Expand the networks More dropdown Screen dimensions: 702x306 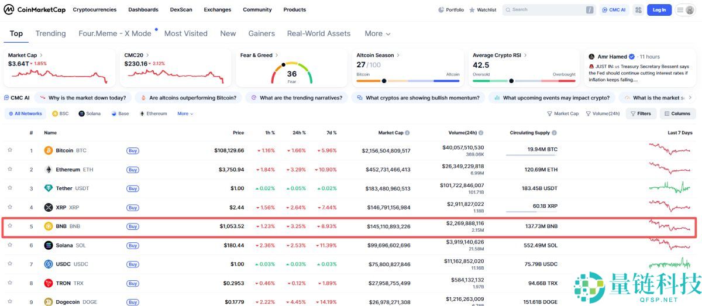[x=185, y=114]
